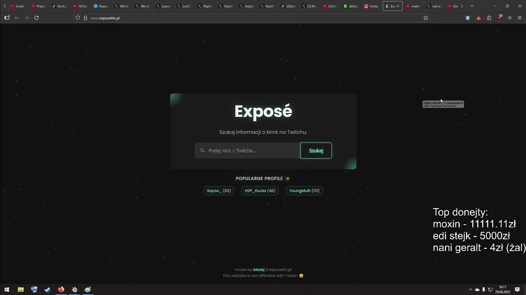This screenshot has width=526, height=295.
Task: Open the Windows notification center icon
Action: [517, 290]
